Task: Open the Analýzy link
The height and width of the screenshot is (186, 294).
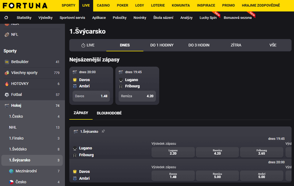Action: coord(186,18)
